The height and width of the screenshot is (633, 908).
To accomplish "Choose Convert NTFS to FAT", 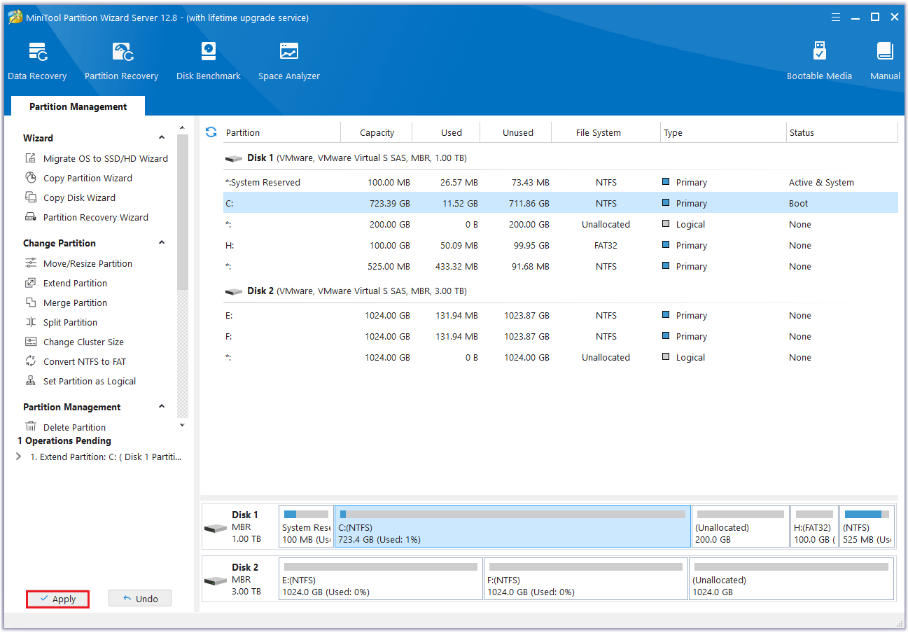I will pos(76,361).
